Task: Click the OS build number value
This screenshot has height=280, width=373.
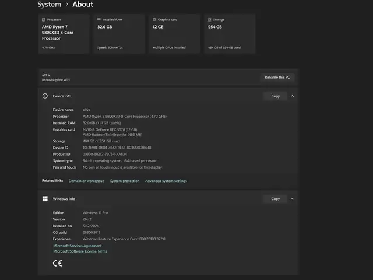Action: pyautogui.click(x=92, y=233)
